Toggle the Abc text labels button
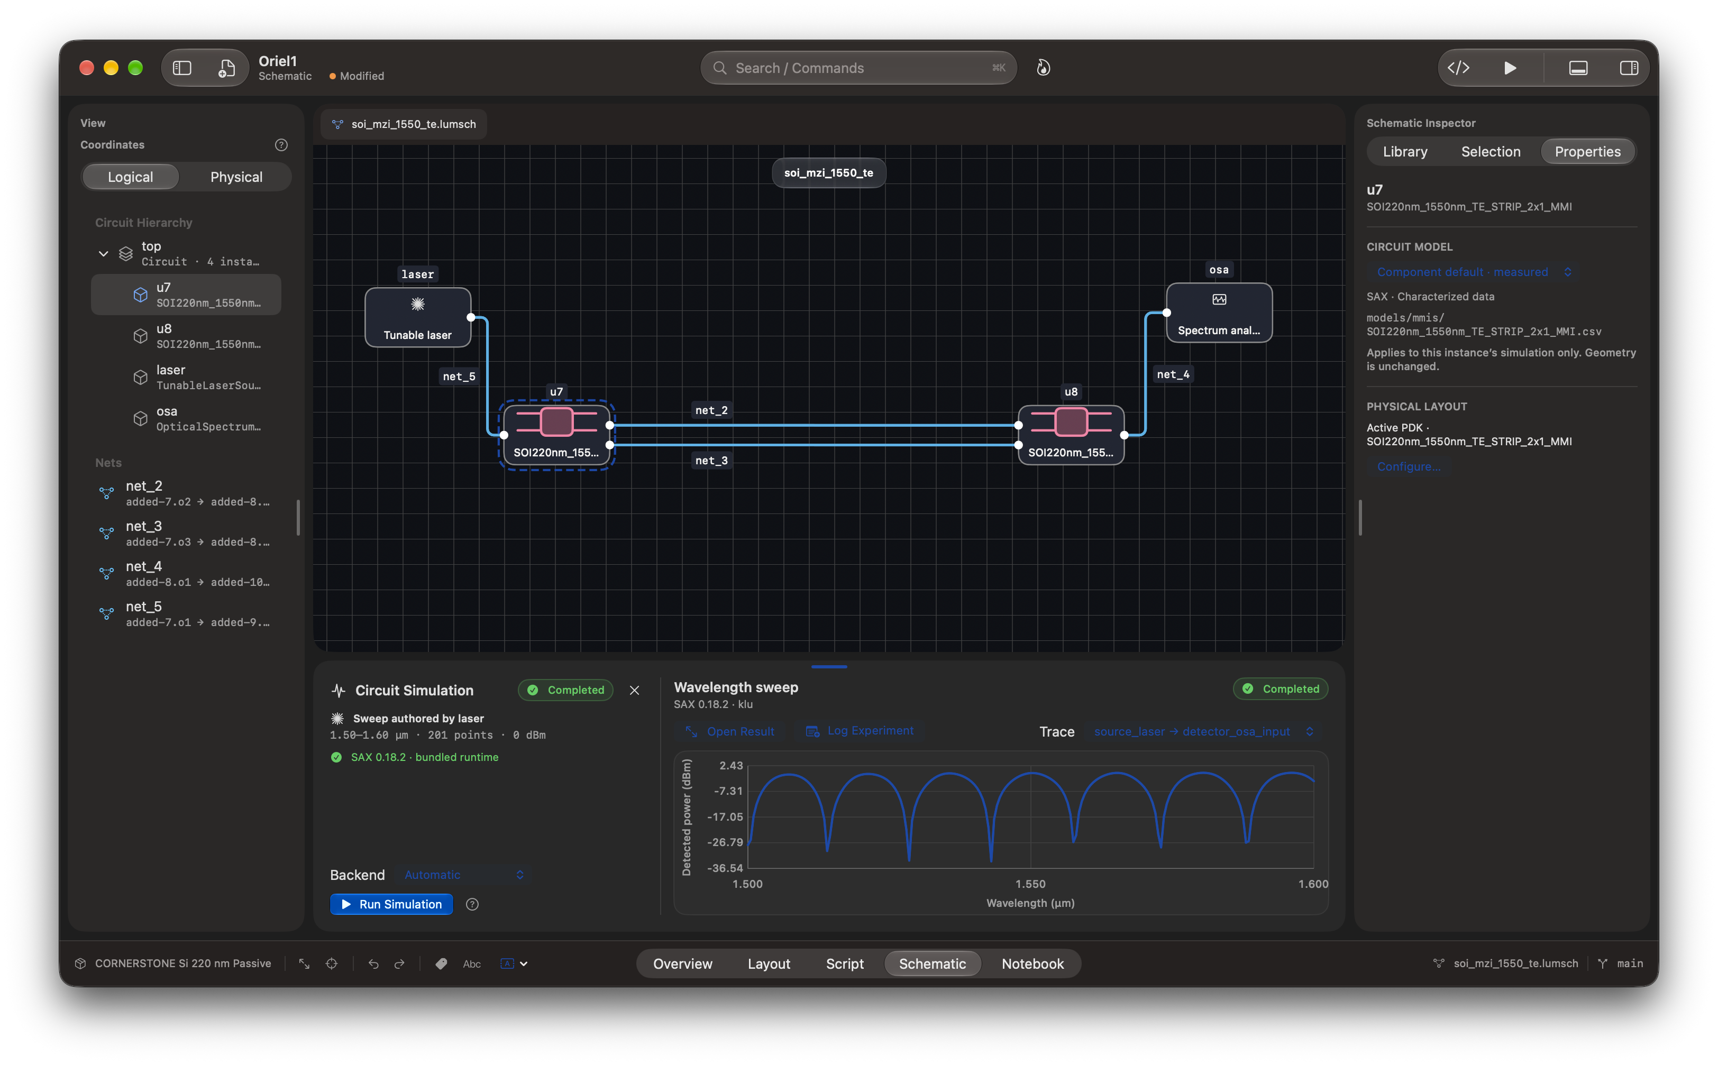The image size is (1718, 1065). tap(472, 963)
